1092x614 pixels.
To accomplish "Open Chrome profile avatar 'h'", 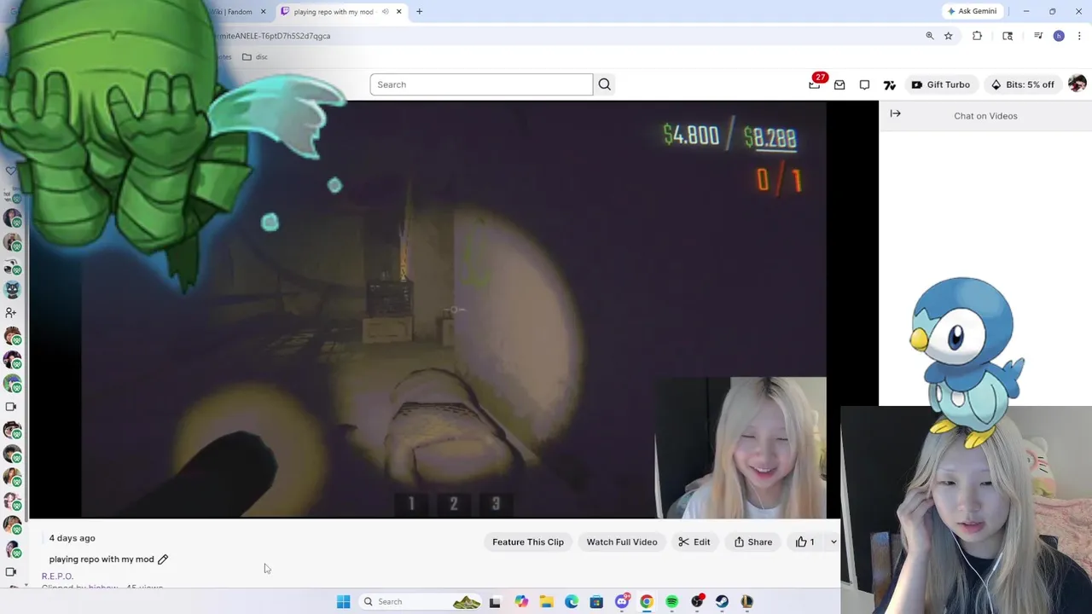I will tap(1059, 36).
